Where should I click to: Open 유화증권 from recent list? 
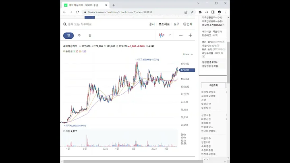coord(206,146)
